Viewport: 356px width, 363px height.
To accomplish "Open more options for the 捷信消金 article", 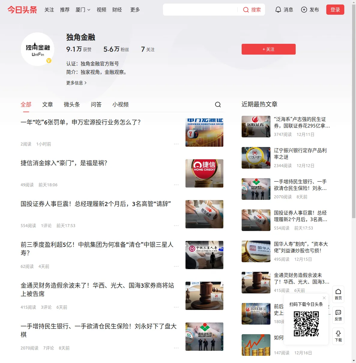I will click(x=176, y=185).
